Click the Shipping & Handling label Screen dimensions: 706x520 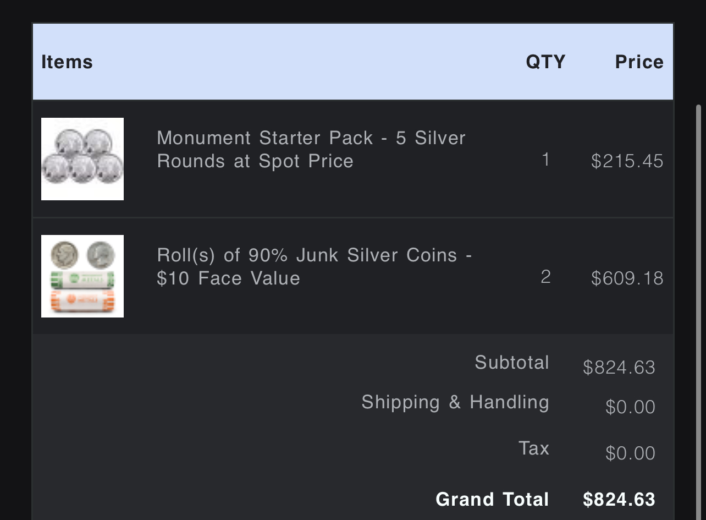click(455, 402)
